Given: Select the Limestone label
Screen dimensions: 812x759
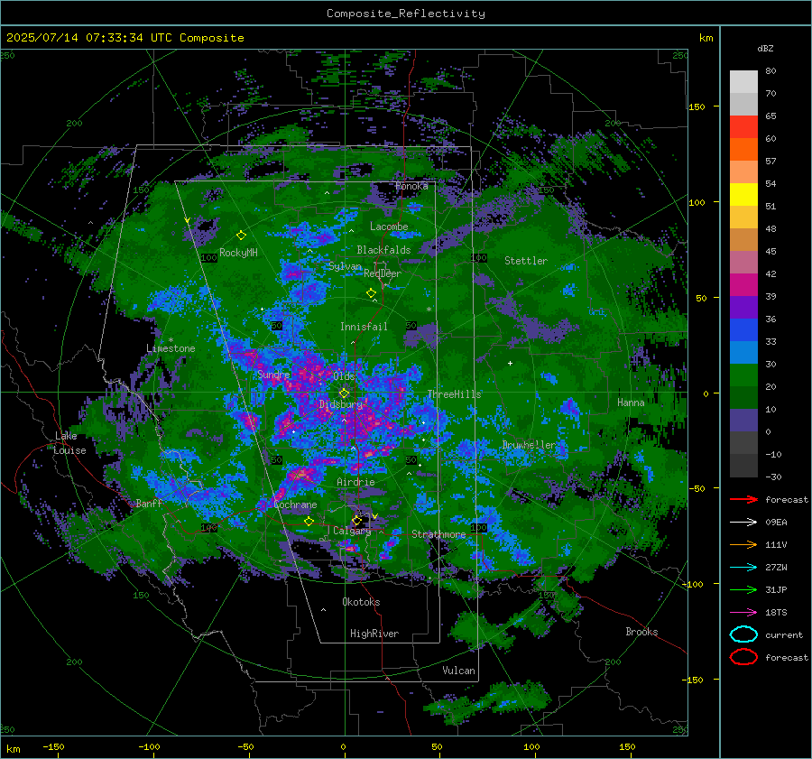Looking at the screenshot, I should click(171, 348).
